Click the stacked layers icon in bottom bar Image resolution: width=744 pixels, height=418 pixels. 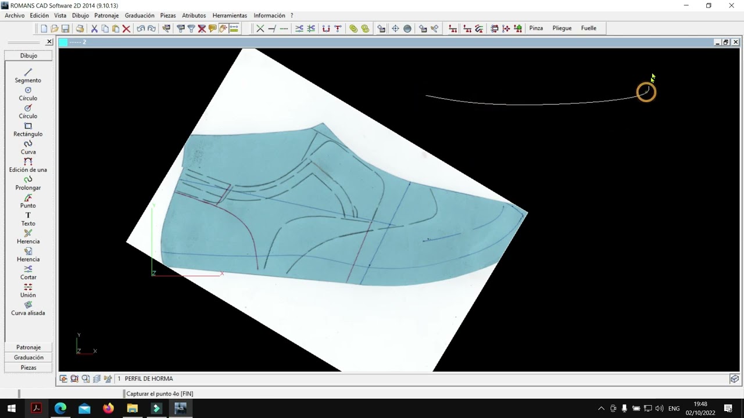coord(96,379)
